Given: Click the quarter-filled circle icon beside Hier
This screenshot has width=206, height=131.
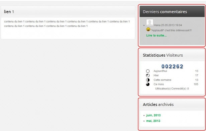Looking at the screenshot, I should click(x=148, y=75).
